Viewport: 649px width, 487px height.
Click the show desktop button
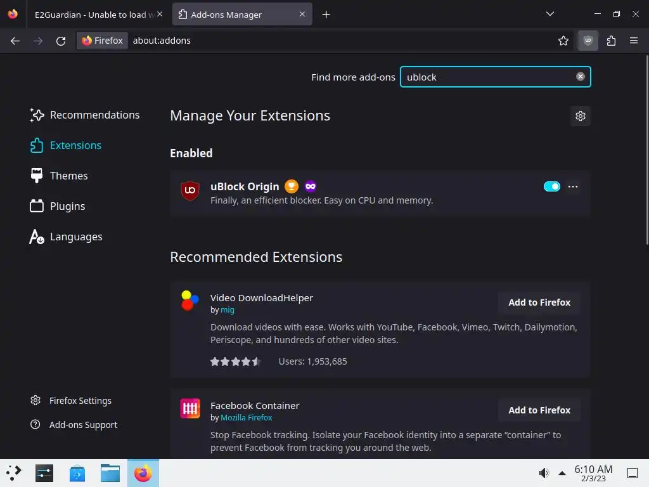point(633,473)
